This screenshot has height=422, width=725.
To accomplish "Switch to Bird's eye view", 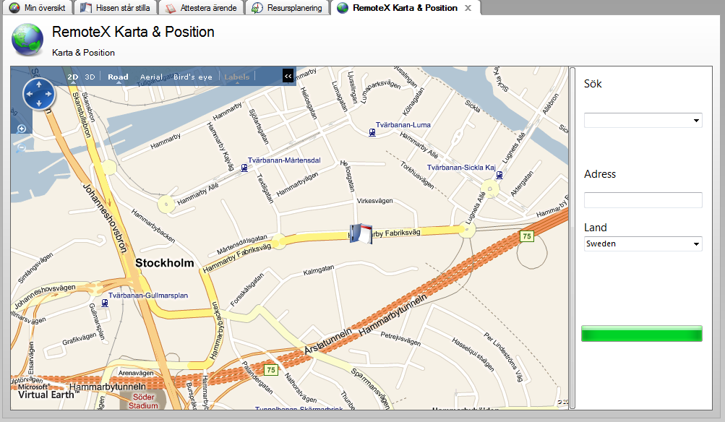I will point(193,77).
